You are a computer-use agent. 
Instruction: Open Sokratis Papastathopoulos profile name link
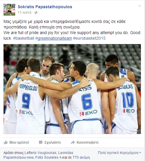(45, 7)
